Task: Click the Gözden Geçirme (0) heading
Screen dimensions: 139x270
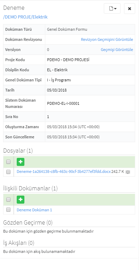Action: click(28, 222)
